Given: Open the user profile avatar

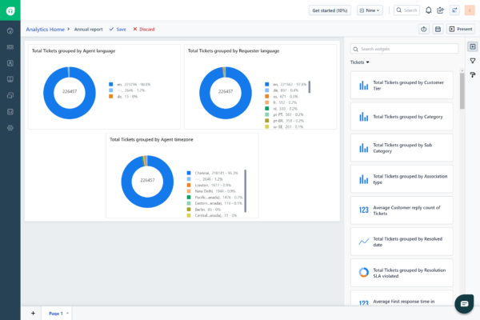Looking at the screenshot, I should [x=470, y=10].
